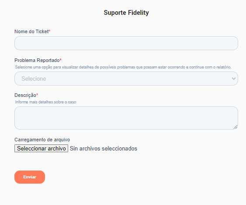Screen dimensions: 246x205
Task: Open the Problema Reportado dropdown
Action: 126,79
